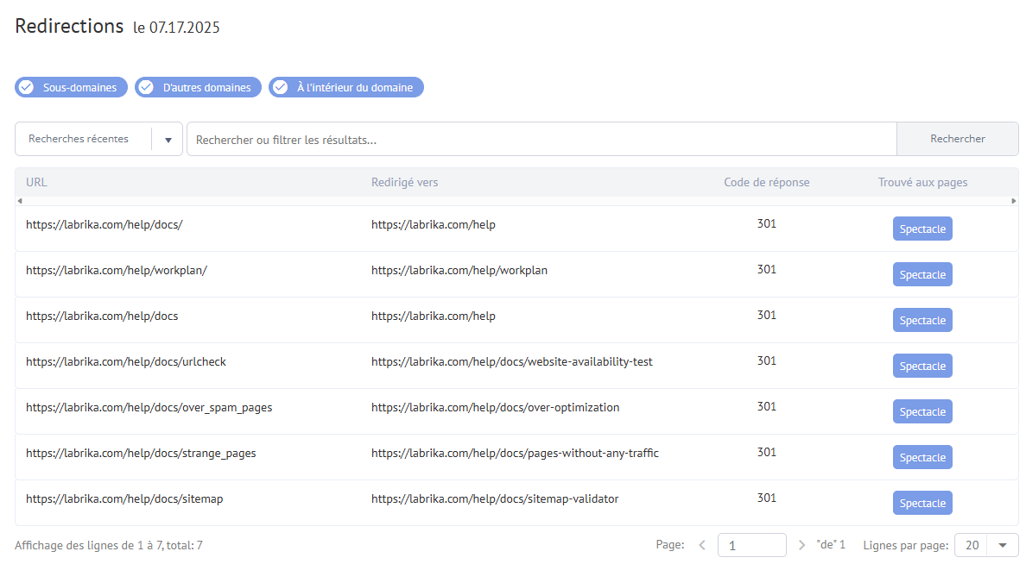Select redirect target sitemap-validator
The height and width of the screenshot is (564, 1026).
tap(495, 499)
